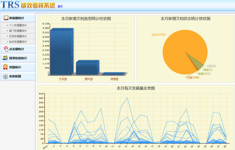Viewport: 235px width, 150px height.
Task: Click the 文字型 blue bar
Action: 61,52
